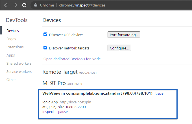Open dedicated DevTools for Node

[72, 59]
